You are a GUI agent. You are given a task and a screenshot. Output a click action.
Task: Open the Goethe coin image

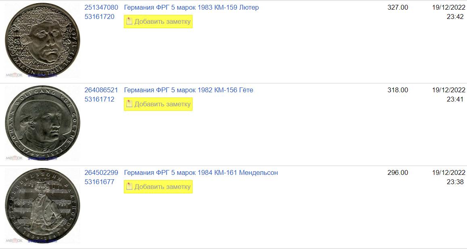point(42,123)
